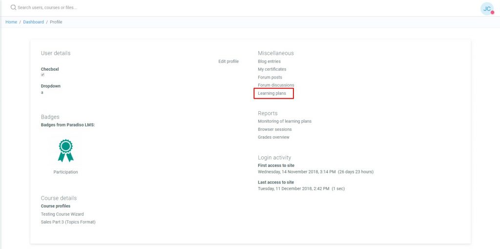The width and height of the screenshot is (500, 249).
Task: Open Grades overview report
Action: click(273, 137)
